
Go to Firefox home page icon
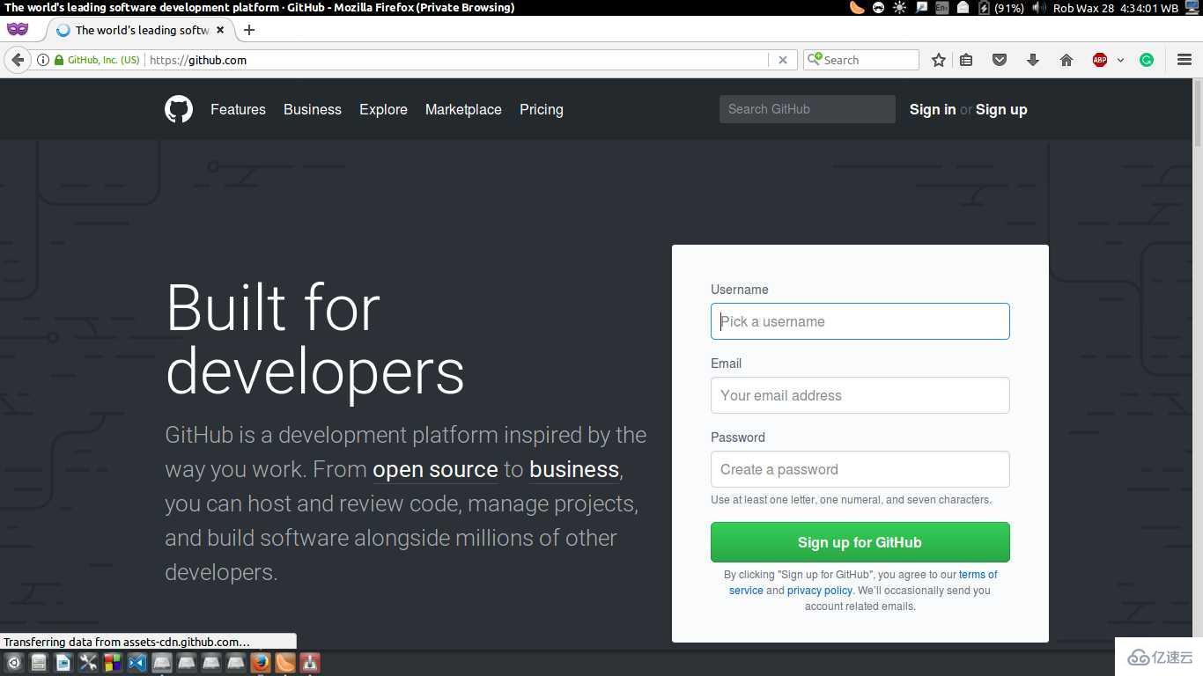[1066, 60]
